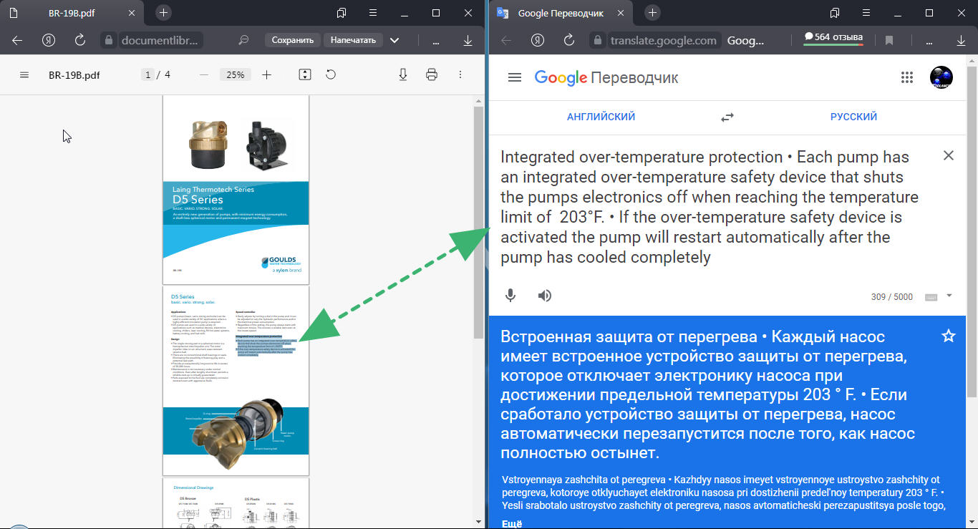Fit the PDF page to window
The width and height of the screenshot is (978, 529).
click(305, 74)
